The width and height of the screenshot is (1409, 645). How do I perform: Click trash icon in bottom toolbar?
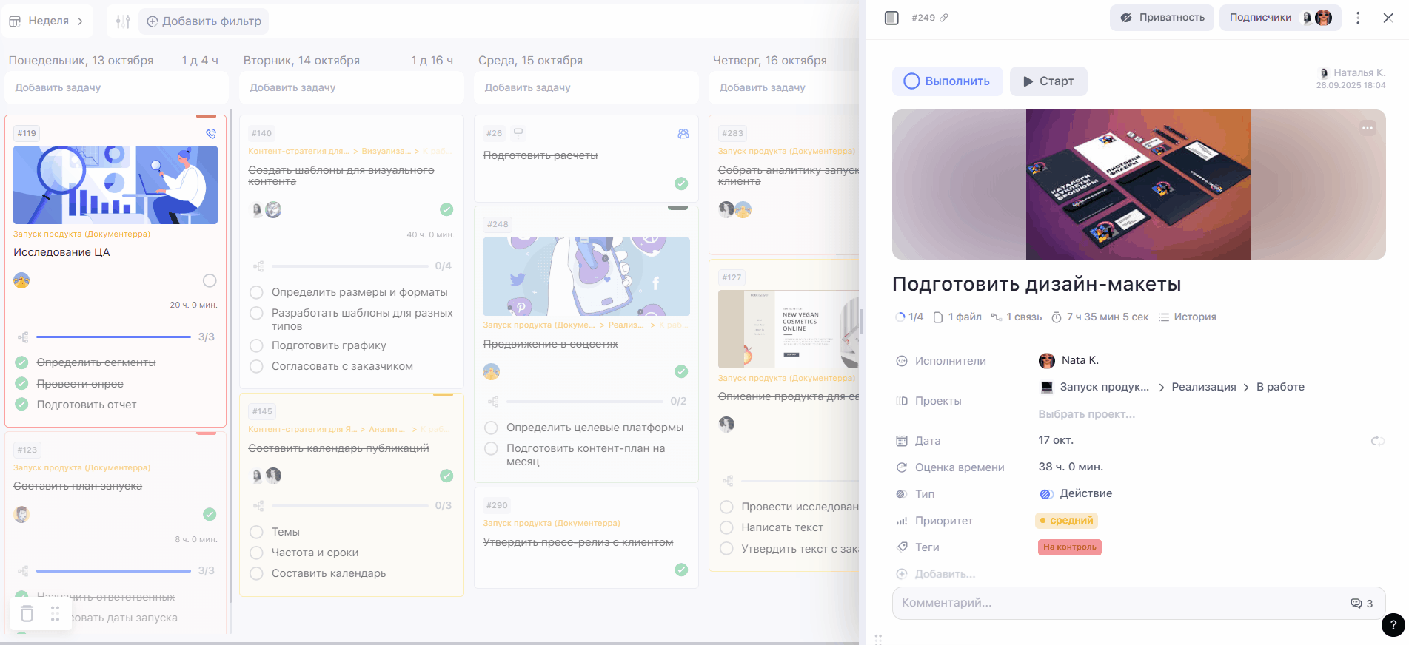point(27,614)
